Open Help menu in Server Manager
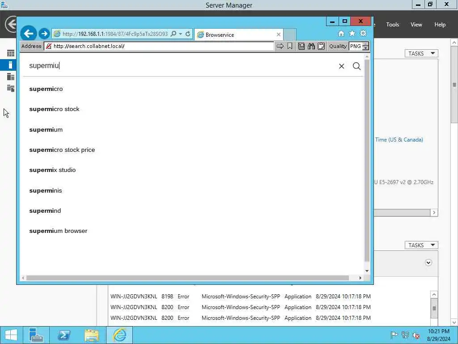 pyautogui.click(x=440, y=25)
